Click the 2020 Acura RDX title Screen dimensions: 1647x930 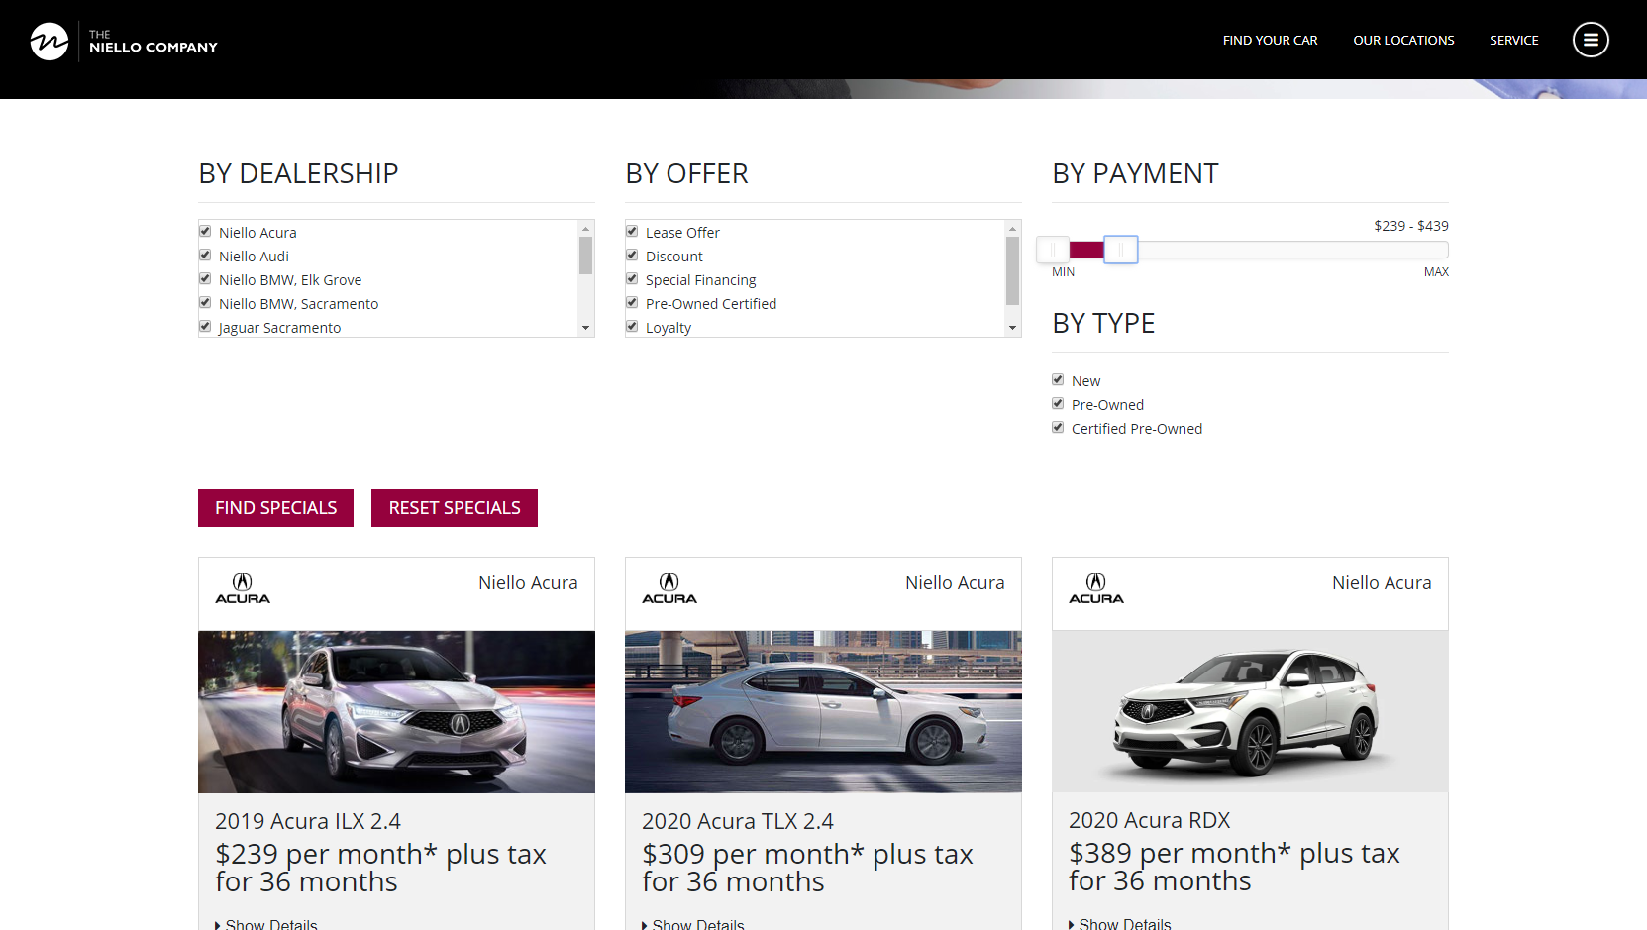(1149, 820)
